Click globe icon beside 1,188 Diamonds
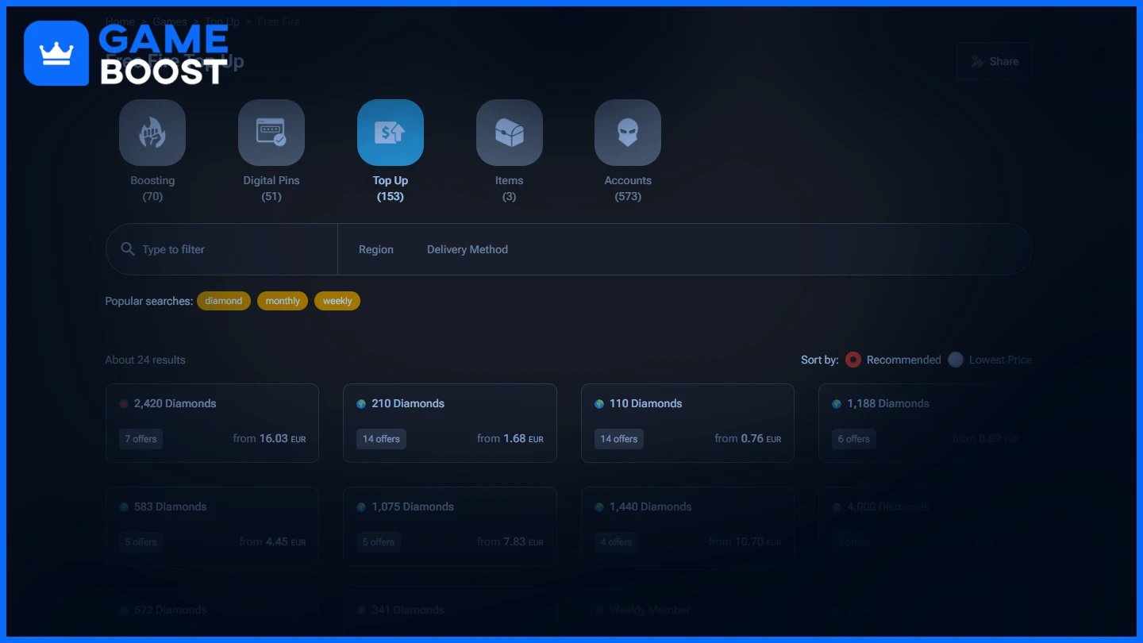Screen dimensions: 1143x643 [x=837, y=404]
